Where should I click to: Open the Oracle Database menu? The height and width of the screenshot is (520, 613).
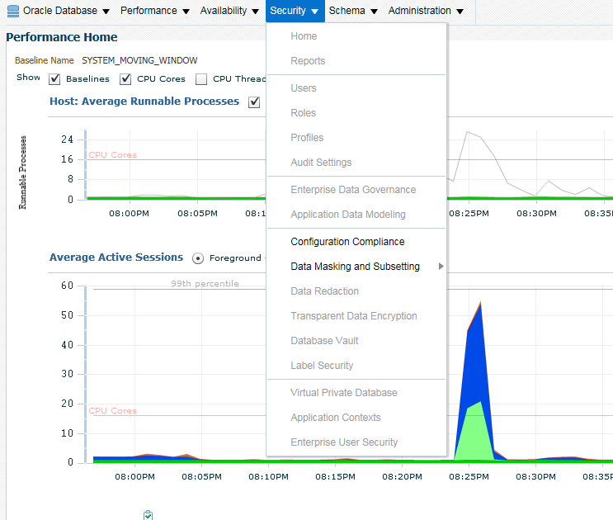point(66,11)
